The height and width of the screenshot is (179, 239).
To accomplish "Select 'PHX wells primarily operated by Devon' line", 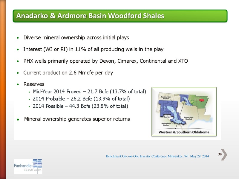I will 106,61.
